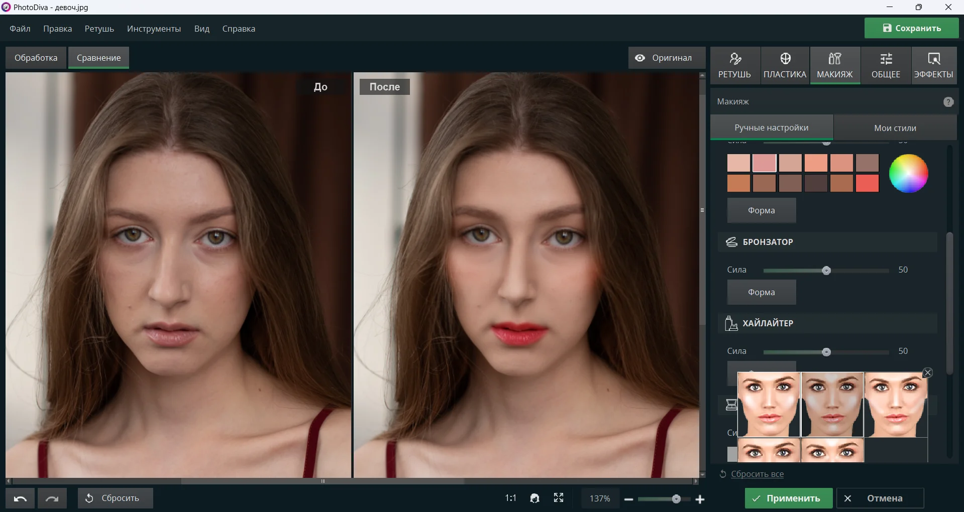Pick the orange-peach color swatch
The height and width of the screenshot is (512, 964).
click(816, 163)
